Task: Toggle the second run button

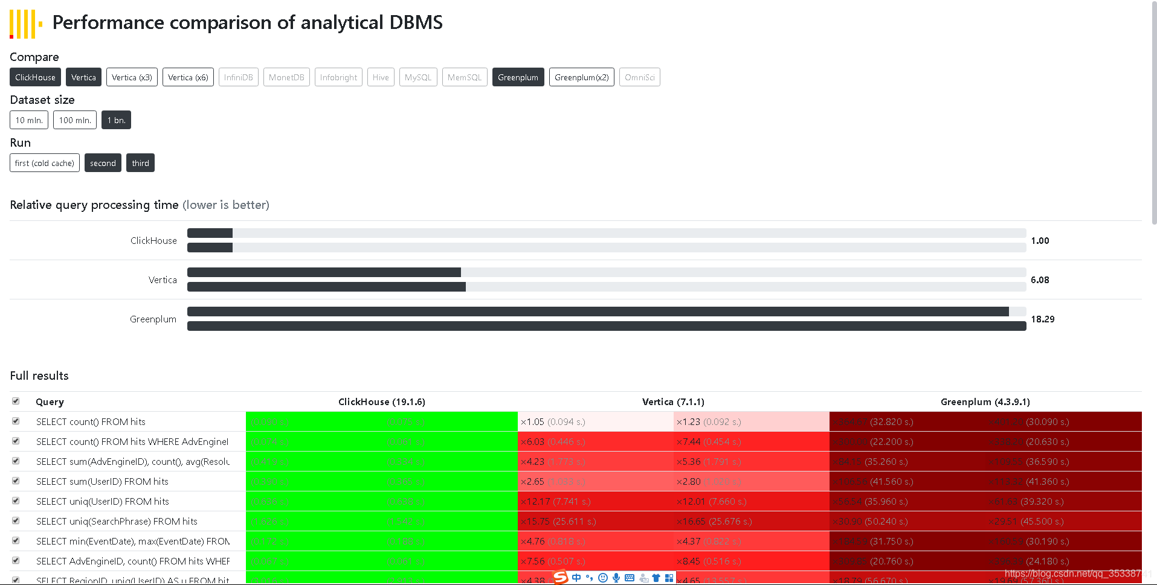Action: click(x=103, y=163)
